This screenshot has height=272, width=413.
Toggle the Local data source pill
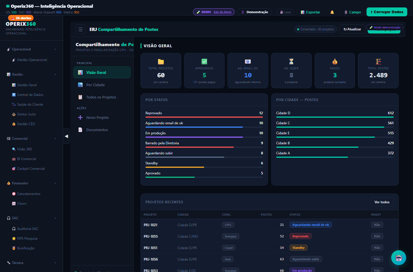285,12
